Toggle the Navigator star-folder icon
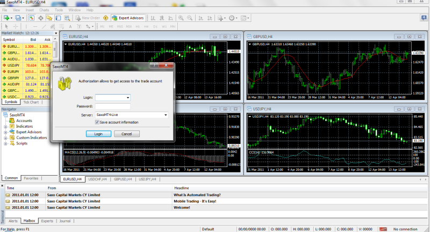The width and height of the screenshot is (430, 232). click(x=49, y=18)
